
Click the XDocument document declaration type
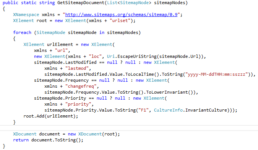tap(25, 134)
